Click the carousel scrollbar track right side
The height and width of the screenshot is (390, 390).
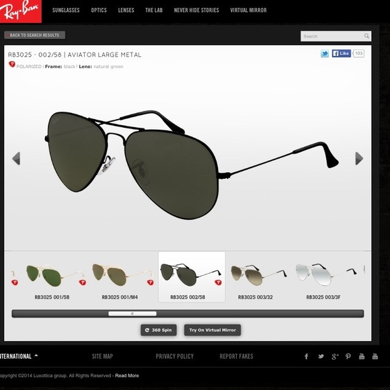pos(260,313)
